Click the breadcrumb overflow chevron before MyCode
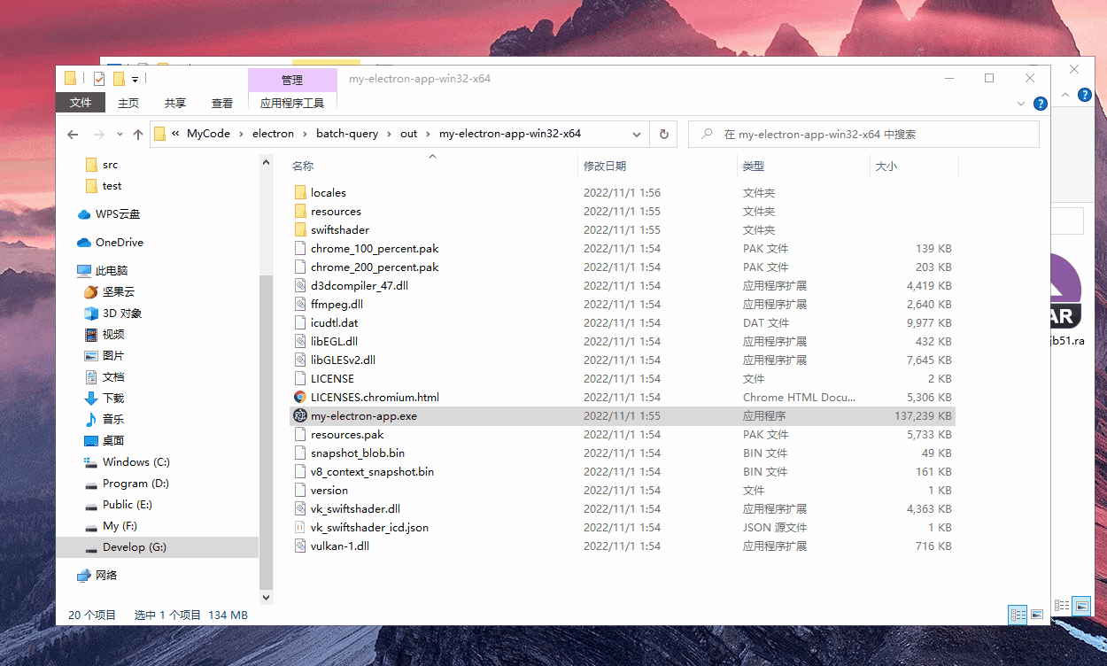The height and width of the screenshot is (666, 1107). coord(176,134)
